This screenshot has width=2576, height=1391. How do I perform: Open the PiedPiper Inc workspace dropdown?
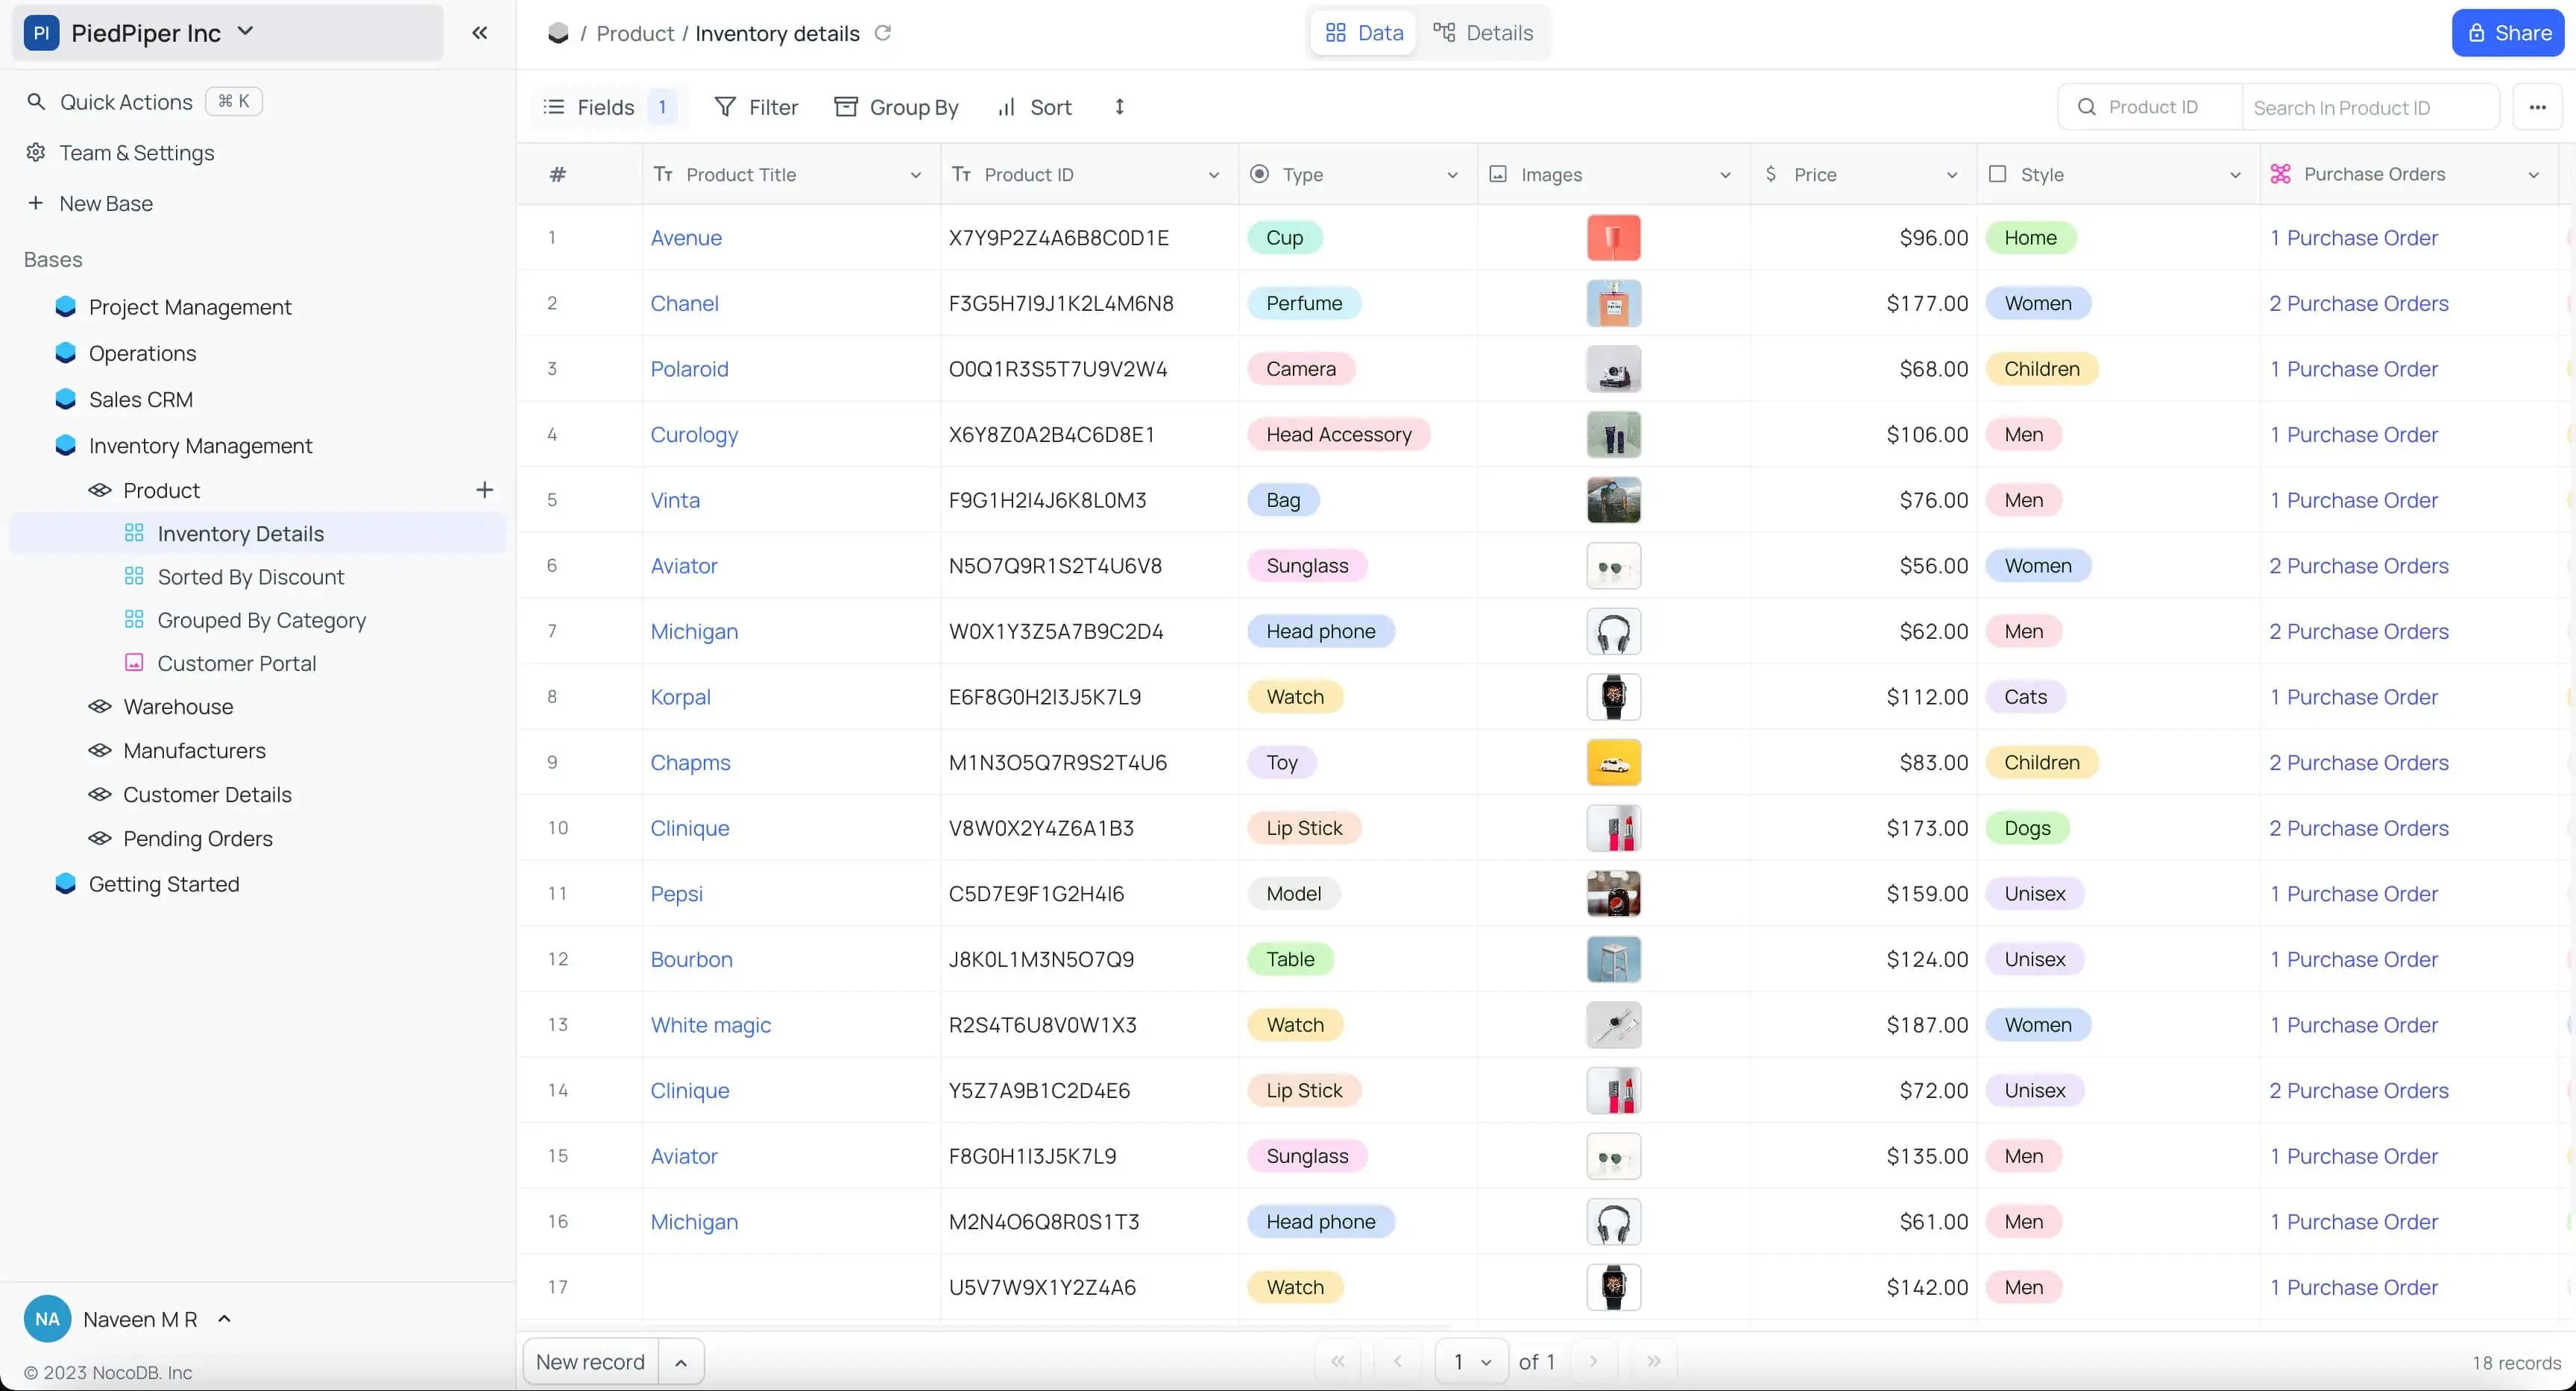(x=245, y=32)
